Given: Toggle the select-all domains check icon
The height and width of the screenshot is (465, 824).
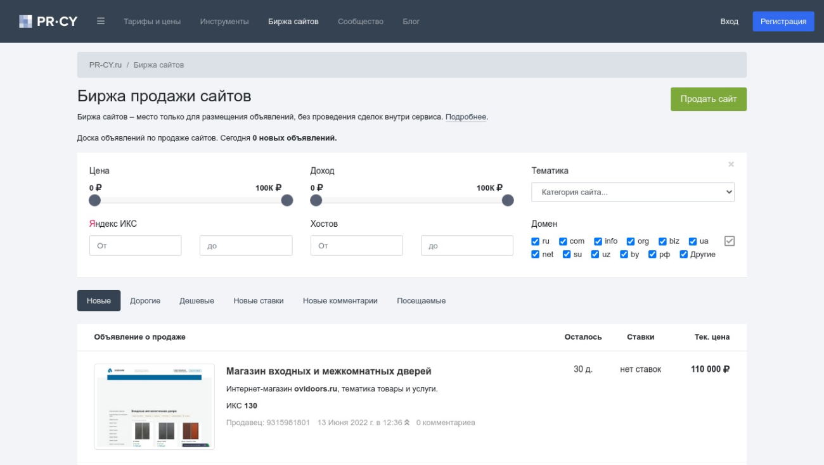Looking at the screenshot, I should (729, 241).
